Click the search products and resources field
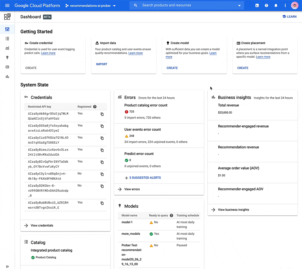Image resolution: width=302 pixels, height=269 pixels. pyautogui.click(x=186, y=5)
